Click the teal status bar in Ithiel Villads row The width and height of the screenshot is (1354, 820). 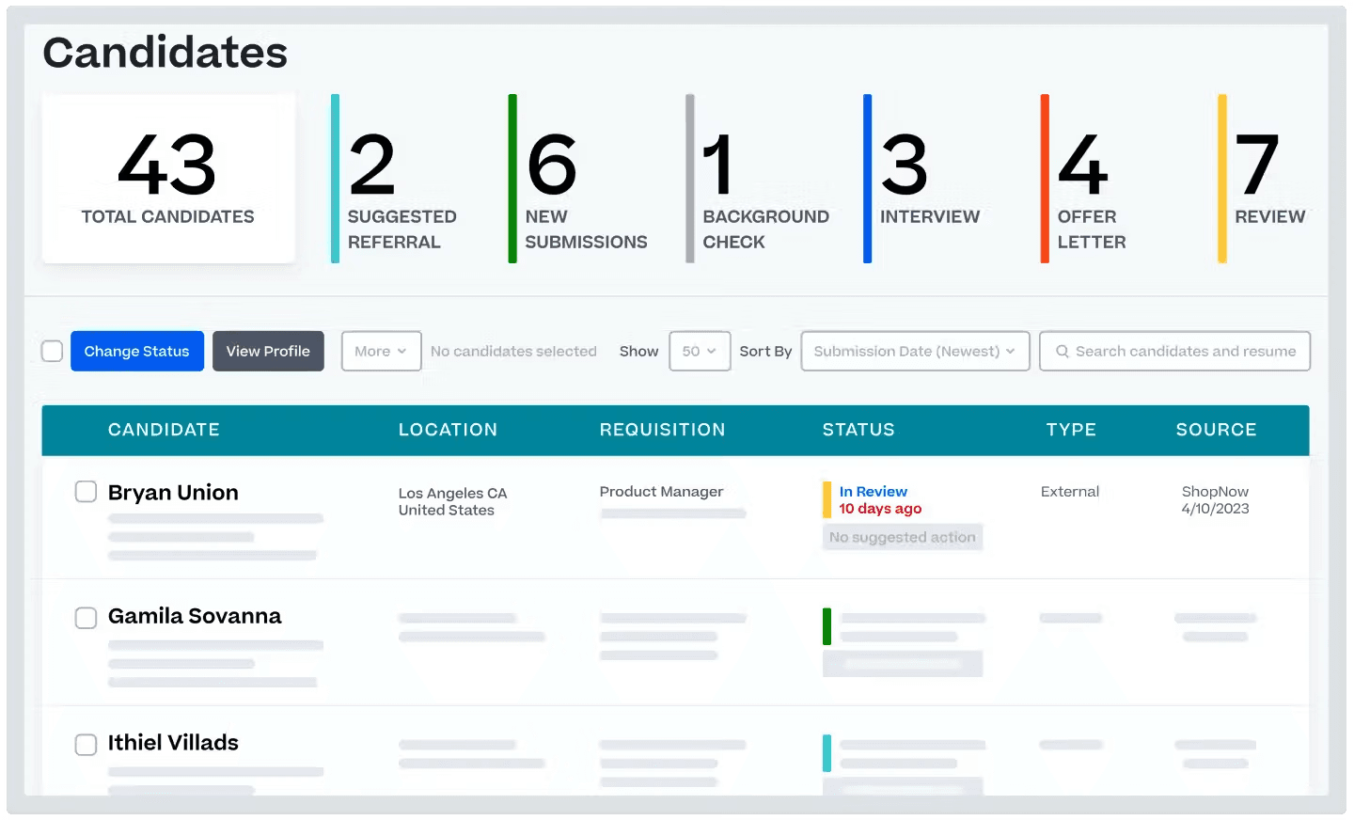tap(827, 753)
